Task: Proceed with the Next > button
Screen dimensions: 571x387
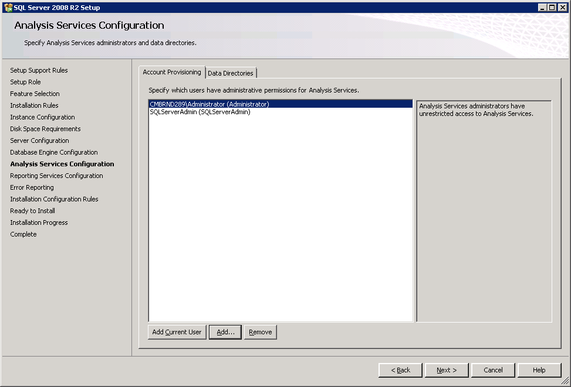Action: point(447,370)
